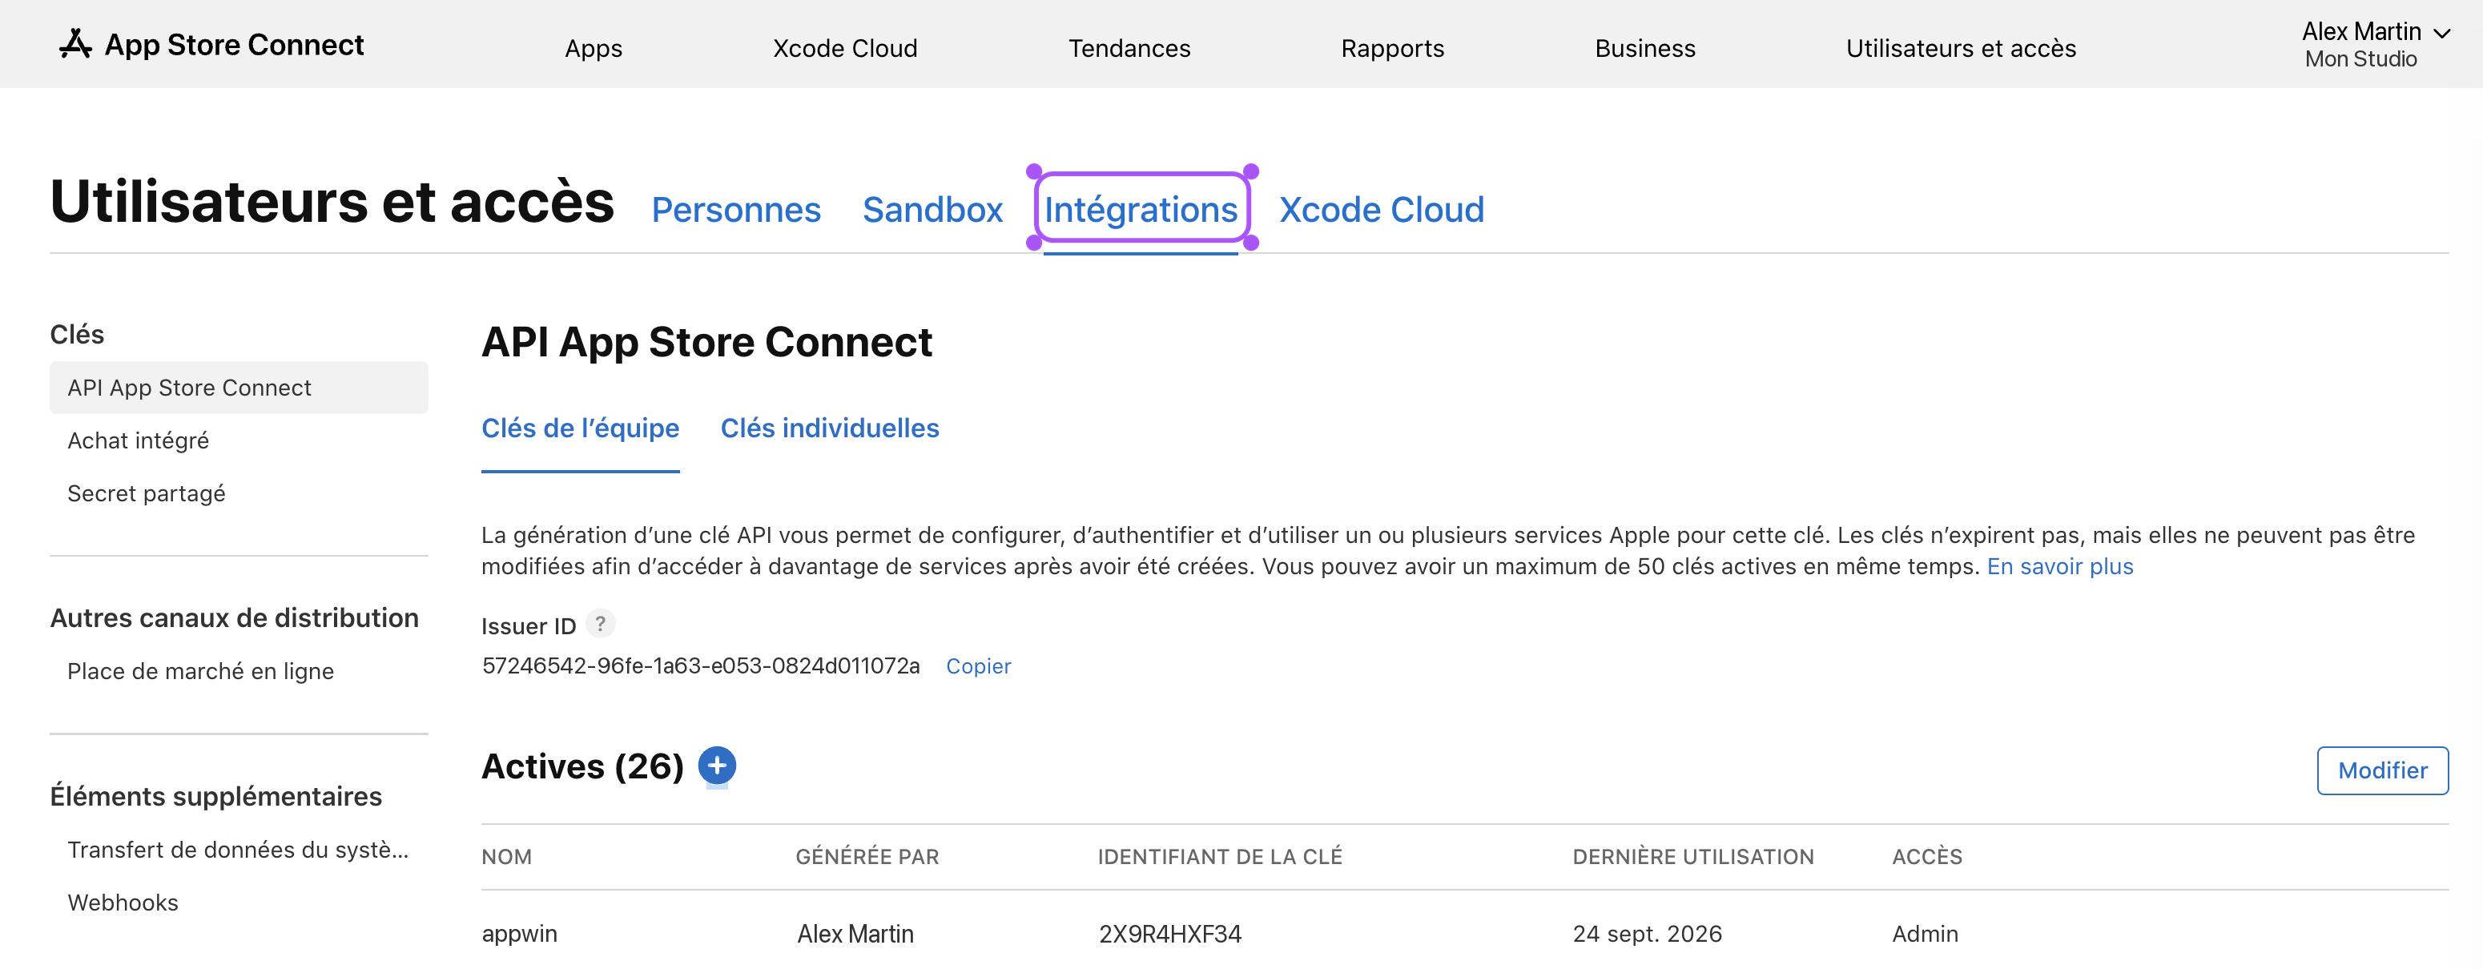The height and width of the screenshot is (969, 2483).
Task: Click the GÉNÉRÉE PAR column header
Action: [867, 857]
